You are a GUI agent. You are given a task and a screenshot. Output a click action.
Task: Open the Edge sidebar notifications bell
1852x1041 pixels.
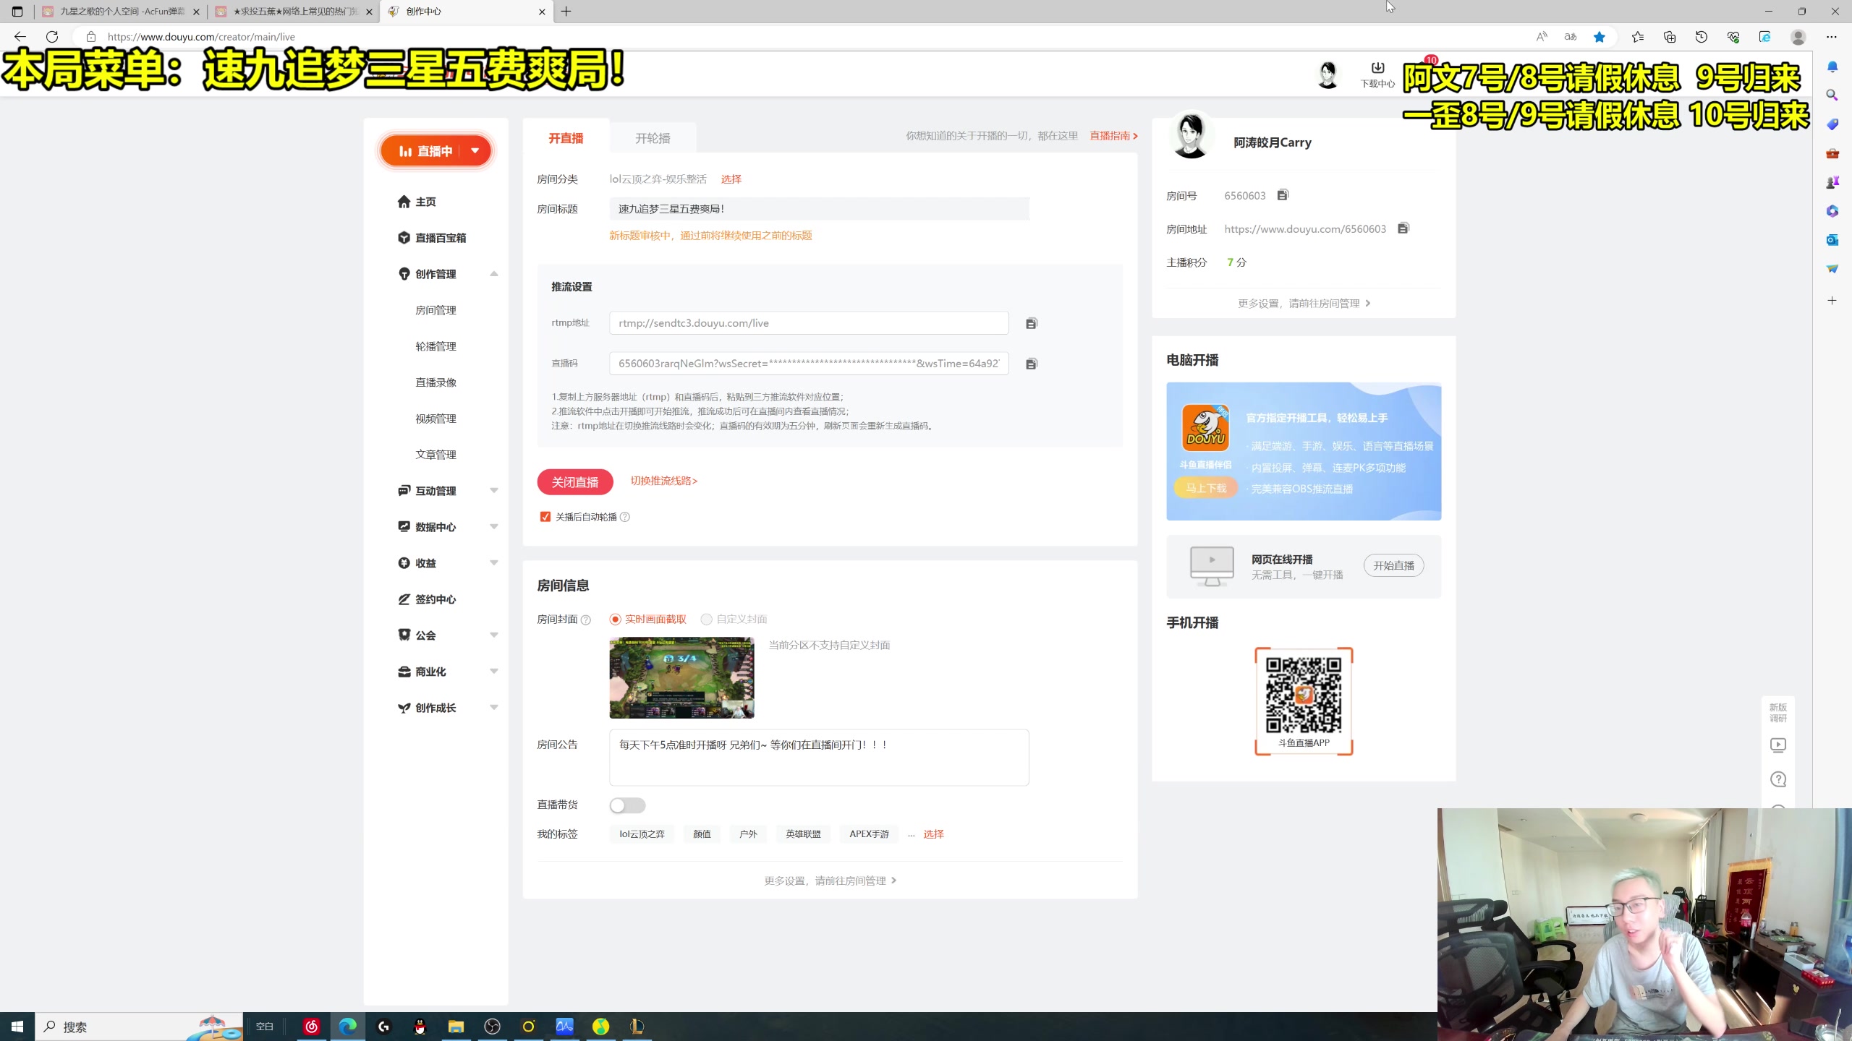click(1832, 67)
